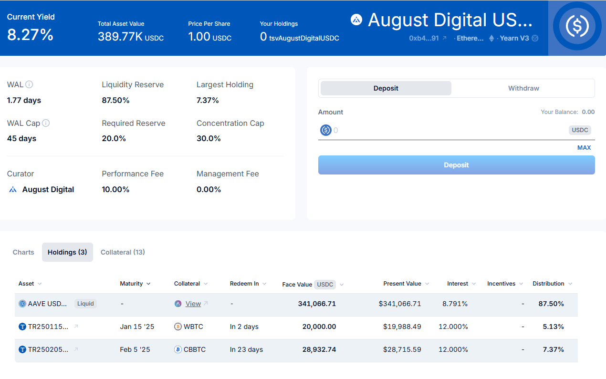Screen dimensions: 606x379
Task: Open the Charts tab
Action: coord(23,252)
